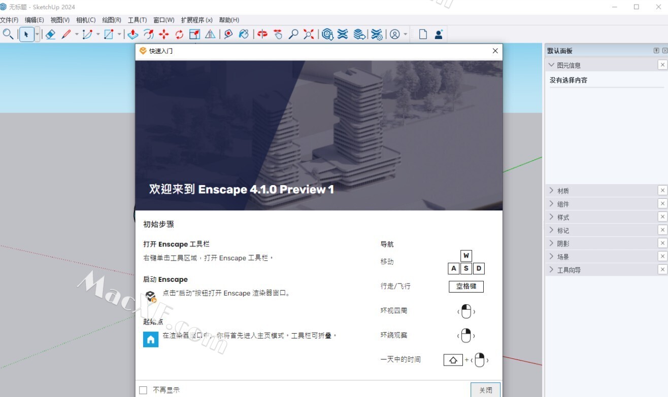
Task: Click the Enscape start icon in the dialog
Action: click(150, 296)
